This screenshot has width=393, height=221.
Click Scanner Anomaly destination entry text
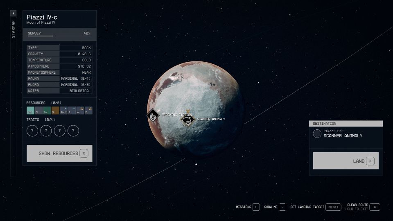click(x=343, y=135)
